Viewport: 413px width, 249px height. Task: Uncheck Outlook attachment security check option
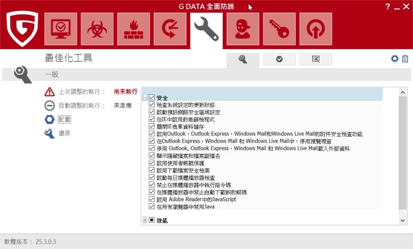coord(152,134)
